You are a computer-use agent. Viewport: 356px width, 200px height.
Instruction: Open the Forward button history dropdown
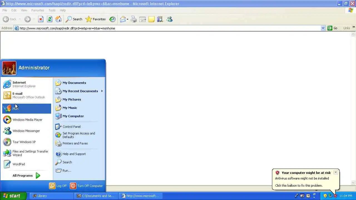[x=34, y=19]
